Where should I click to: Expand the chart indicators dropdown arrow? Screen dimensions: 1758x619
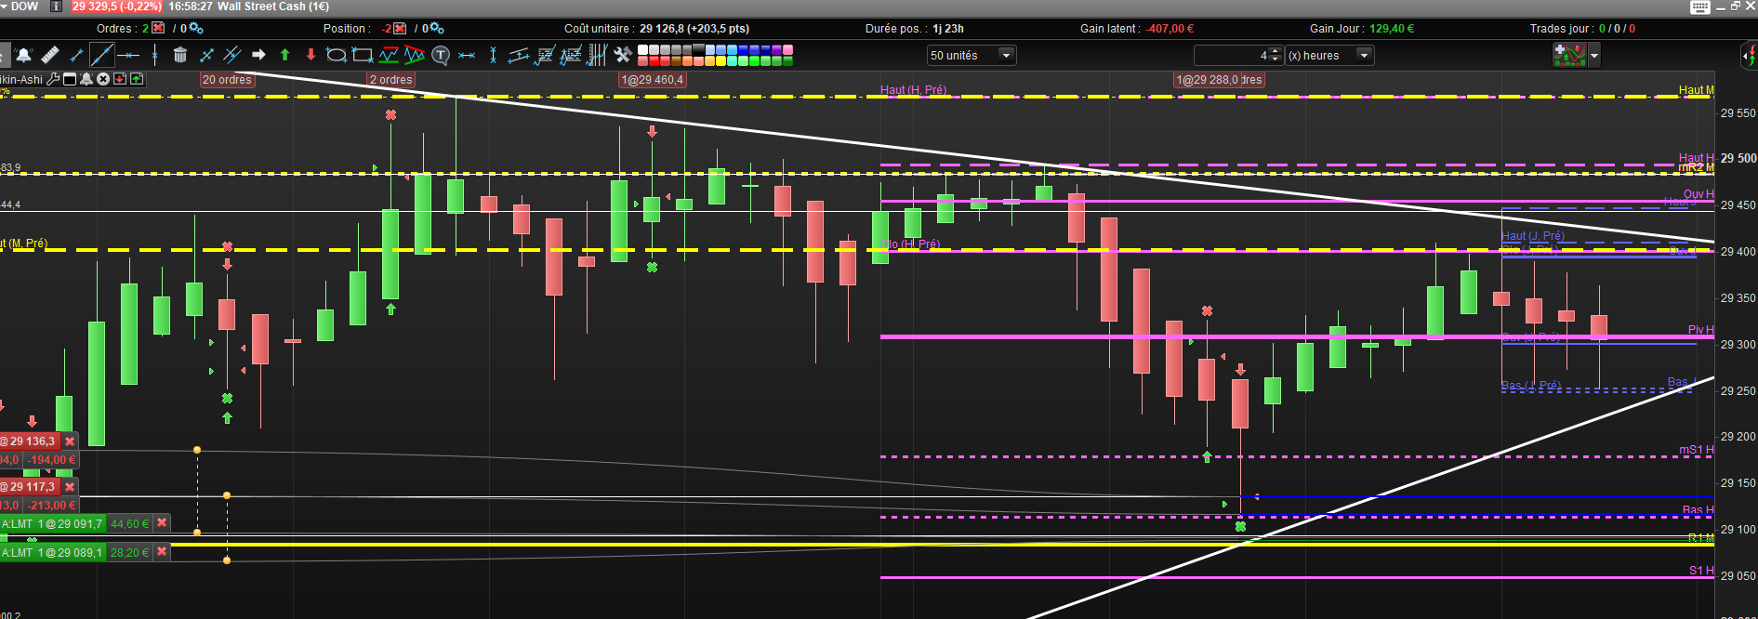coord(1594,56)
